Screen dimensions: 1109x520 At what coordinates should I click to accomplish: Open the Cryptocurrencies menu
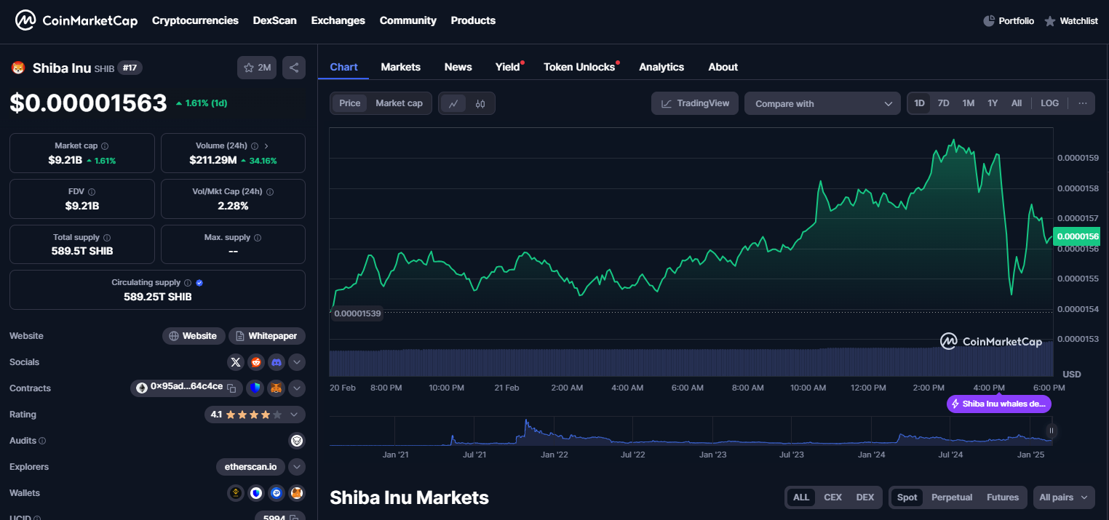[x=195, y=20]
